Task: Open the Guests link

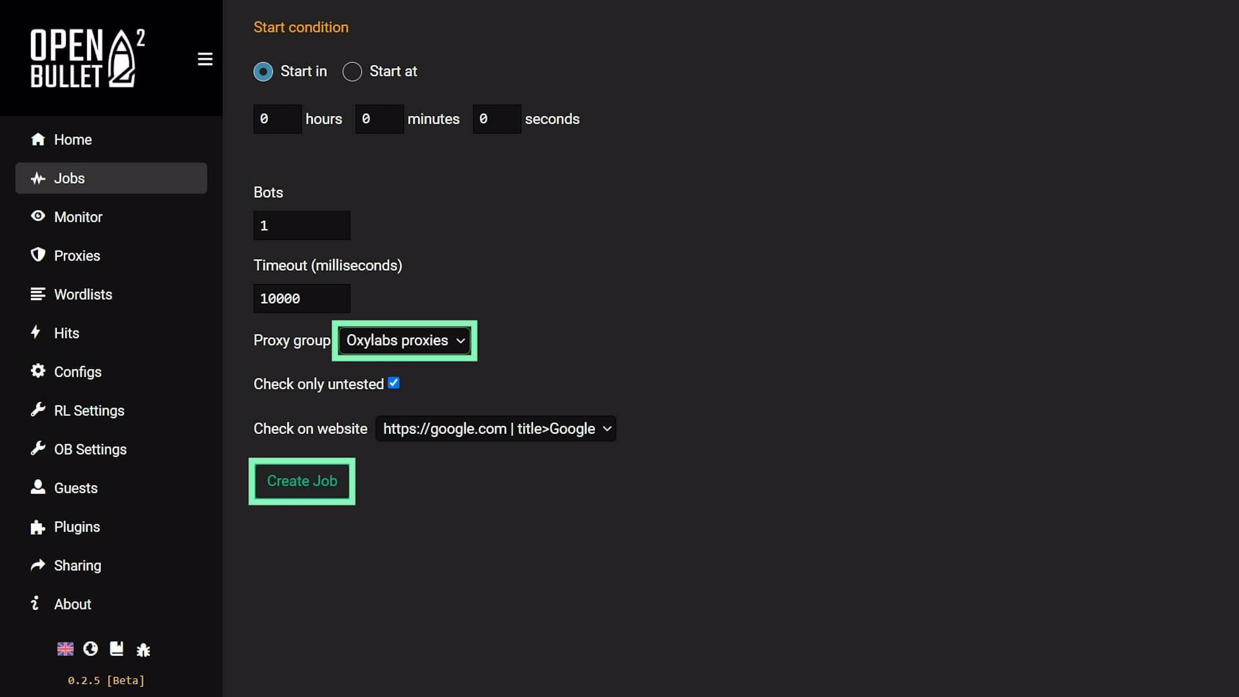Action: pos(111,488)
